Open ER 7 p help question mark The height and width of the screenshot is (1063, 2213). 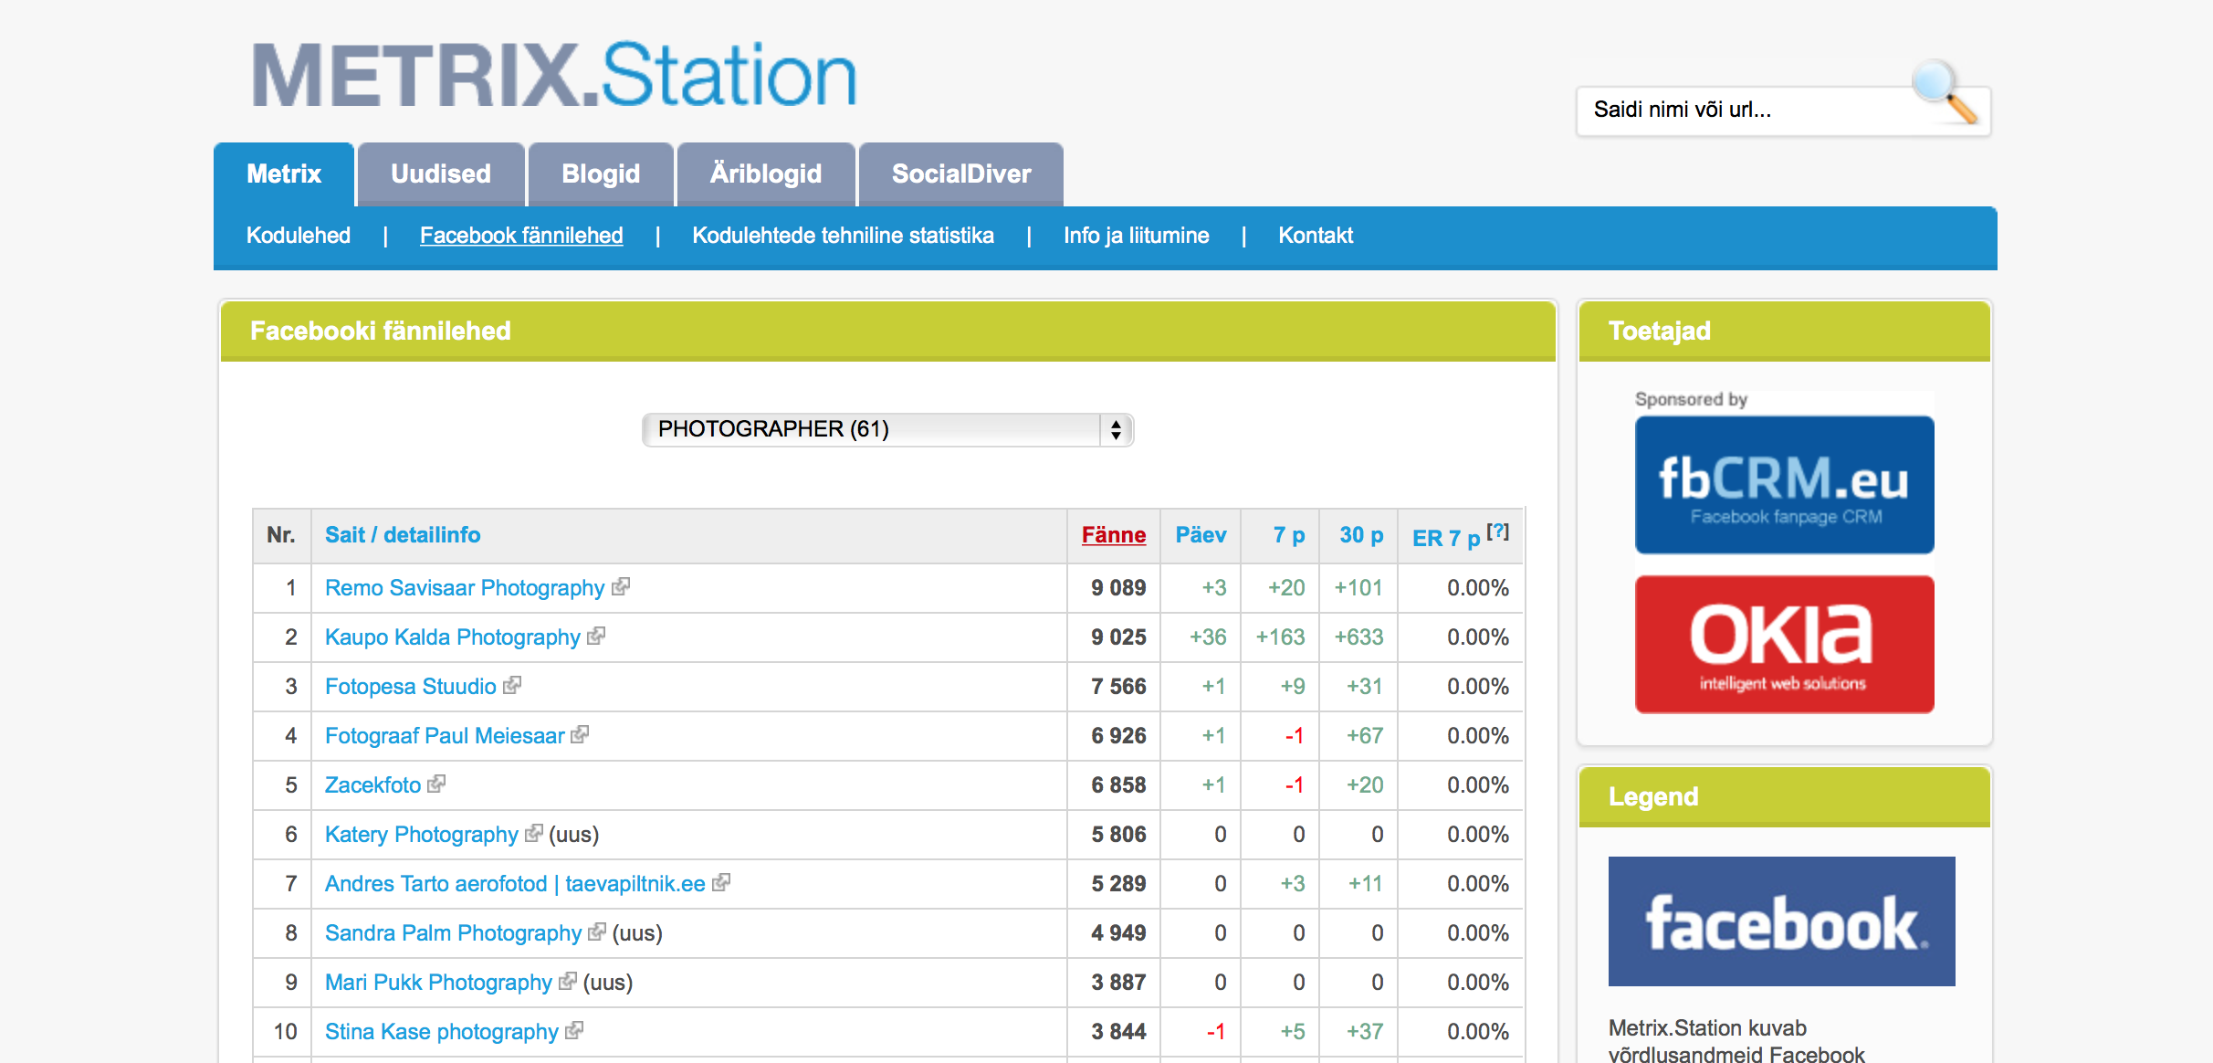point(1497,531)
